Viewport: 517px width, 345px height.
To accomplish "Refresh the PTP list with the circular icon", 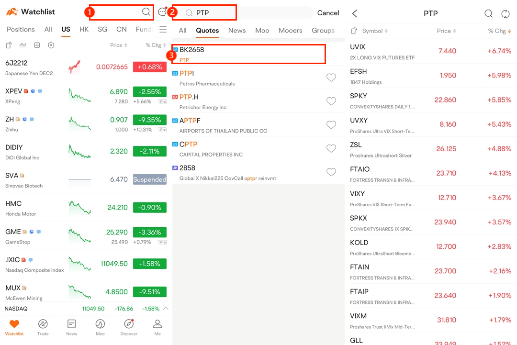I will pyautogui.click(x=505, y=13).
